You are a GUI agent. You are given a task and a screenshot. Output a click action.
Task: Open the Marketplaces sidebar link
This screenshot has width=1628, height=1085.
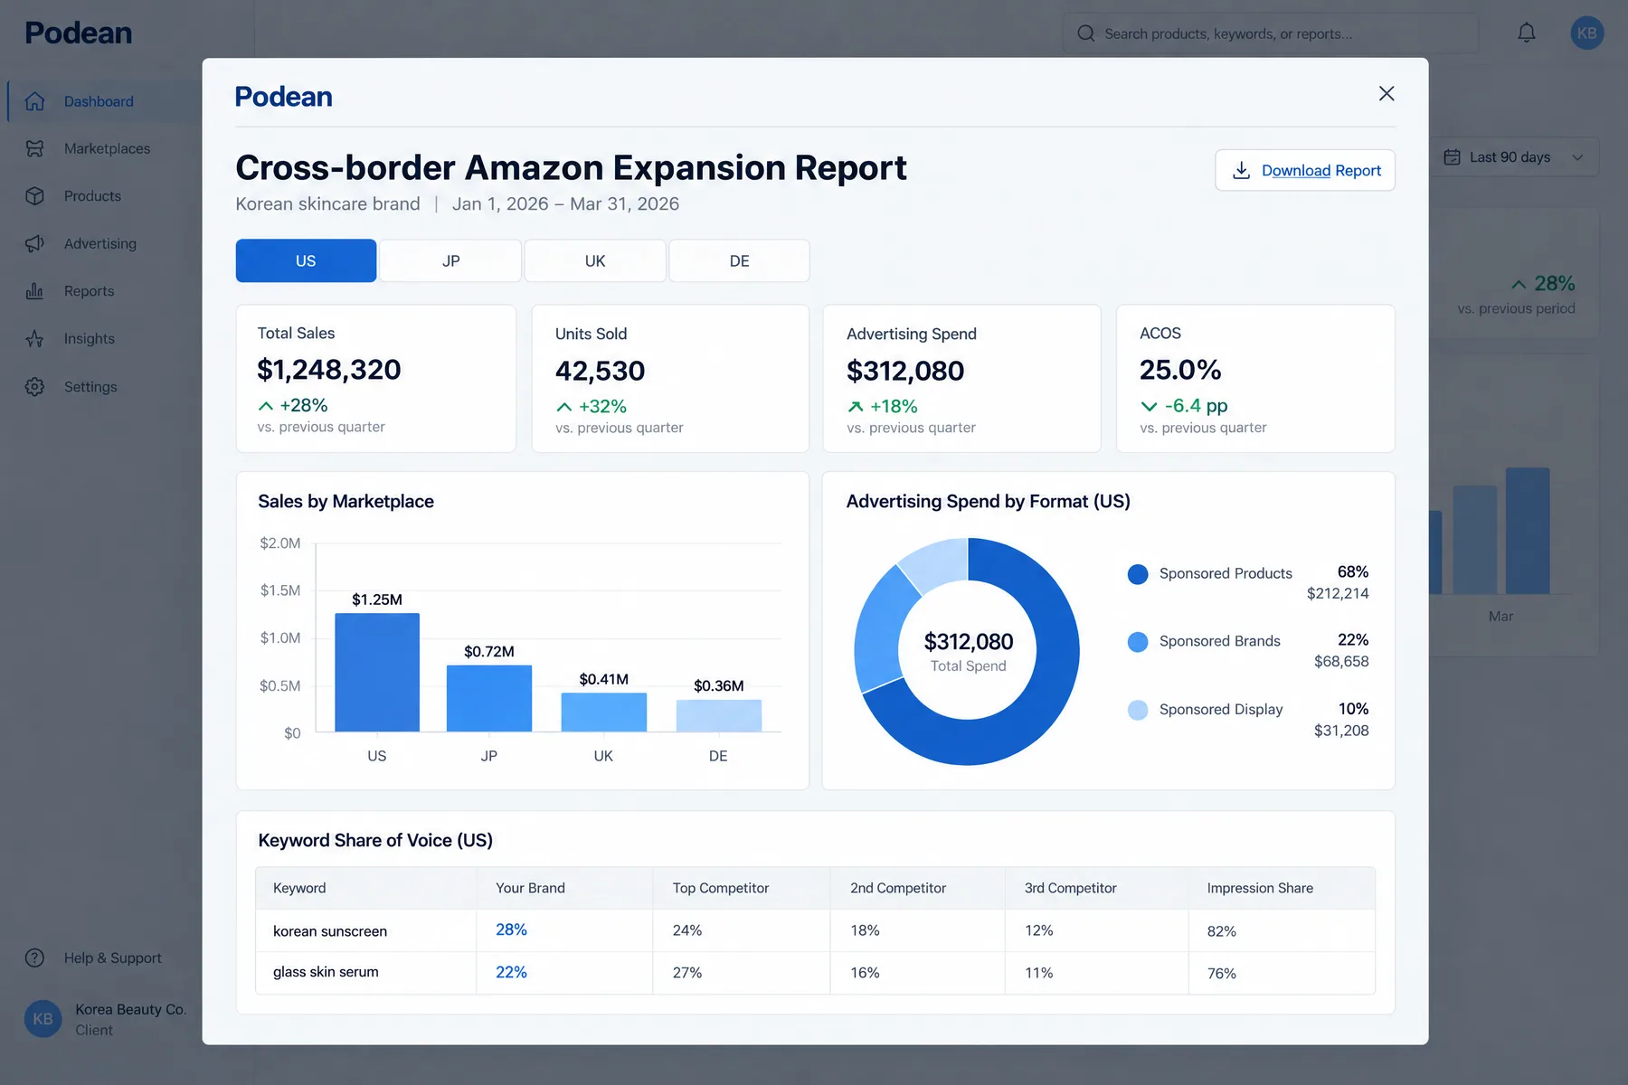(x=107, y=148)
